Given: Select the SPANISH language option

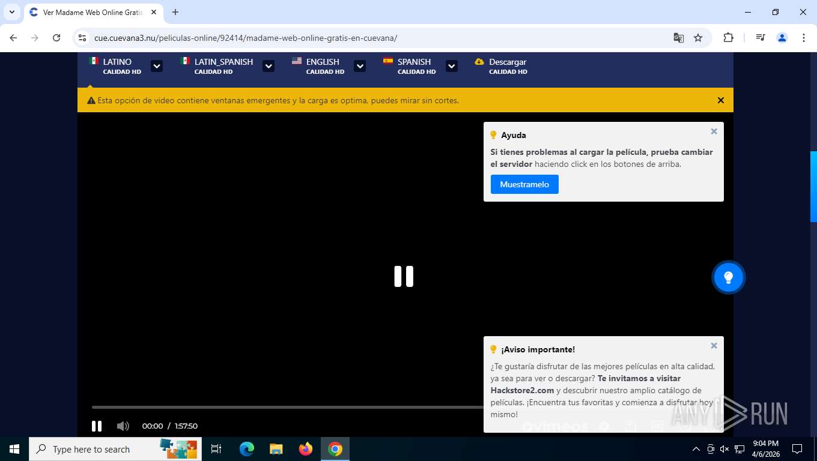Looking at the screenshot, I should pos(416,66).
